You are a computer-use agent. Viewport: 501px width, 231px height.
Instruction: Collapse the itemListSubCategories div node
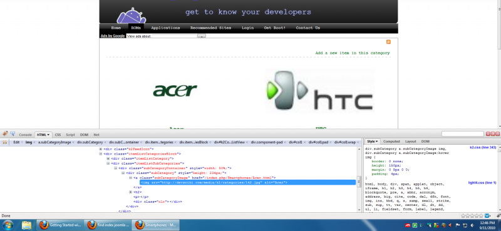point(108,163)
